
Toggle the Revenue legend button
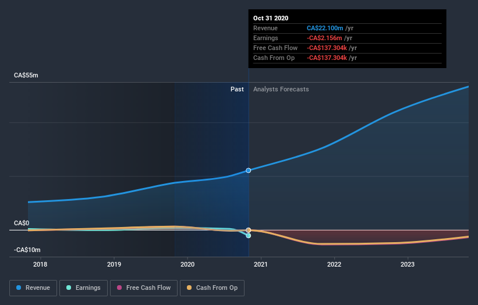click(33, 288)
